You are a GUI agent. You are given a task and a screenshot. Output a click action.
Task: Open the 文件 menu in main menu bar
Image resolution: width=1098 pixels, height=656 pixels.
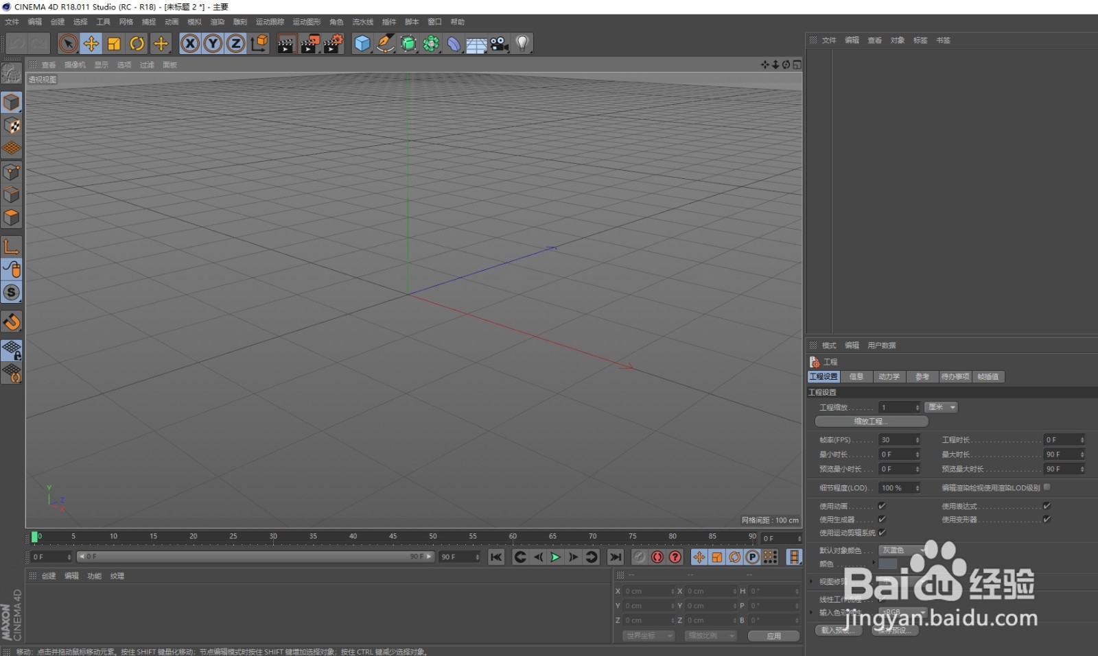coord(12,22)
